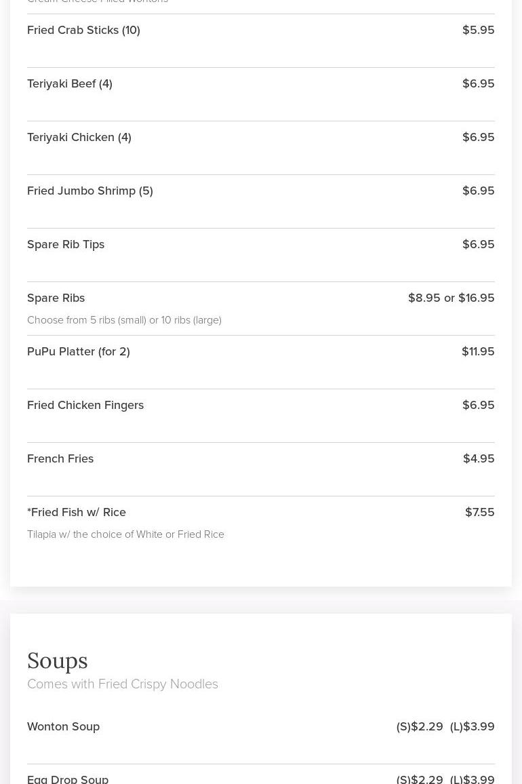
Task: Click the $4.95 French Fries price
Action: point(479,458)
